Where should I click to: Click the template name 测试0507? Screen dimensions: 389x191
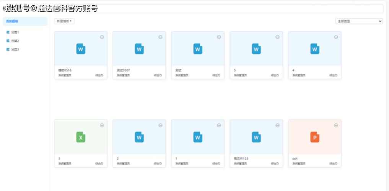pyautogui.click(x=123, y=70)
